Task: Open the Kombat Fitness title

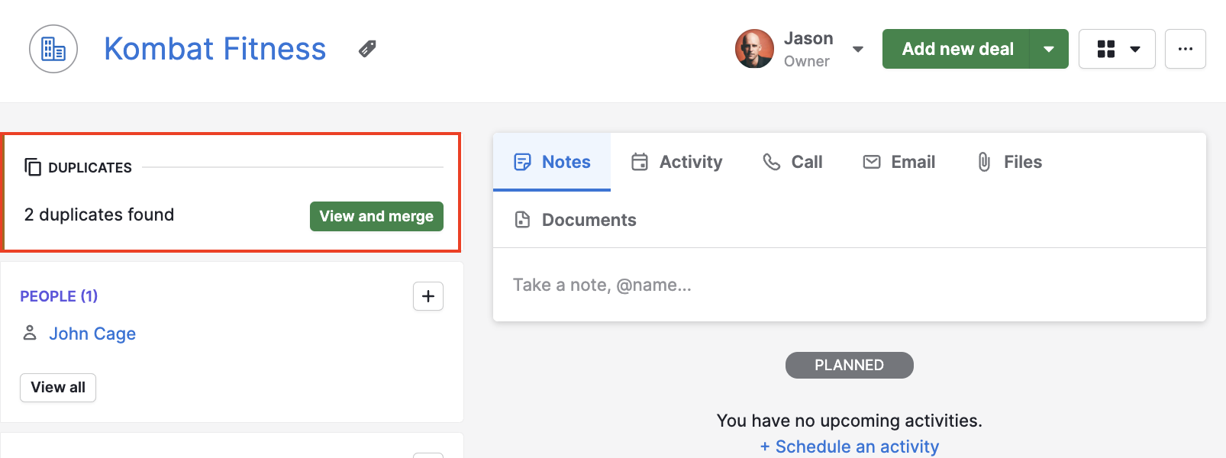Action: point(215,49)
